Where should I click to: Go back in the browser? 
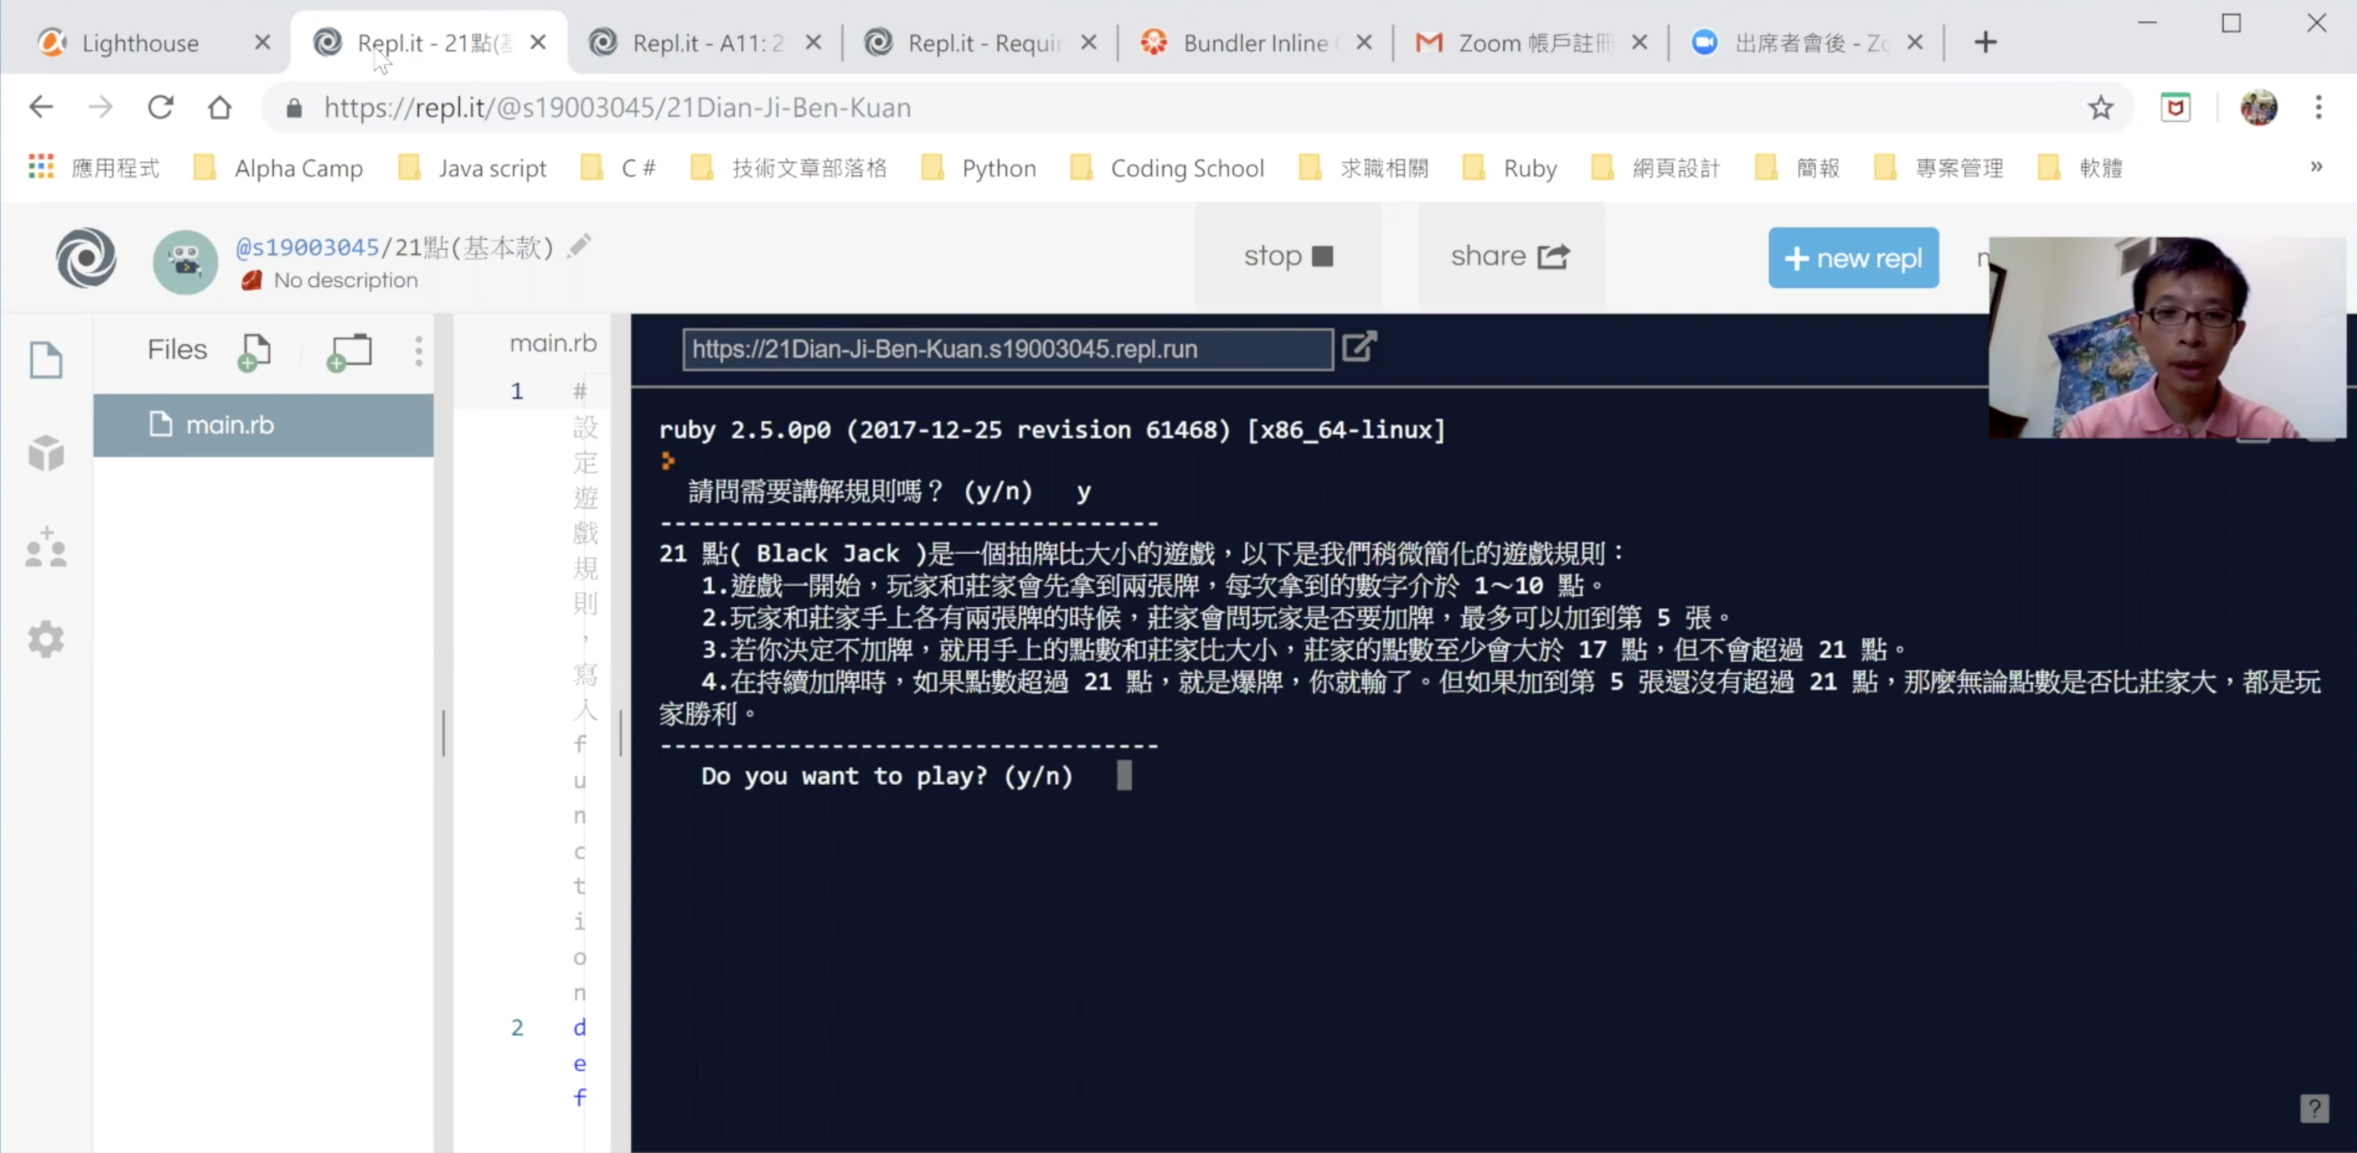point(41,107)
